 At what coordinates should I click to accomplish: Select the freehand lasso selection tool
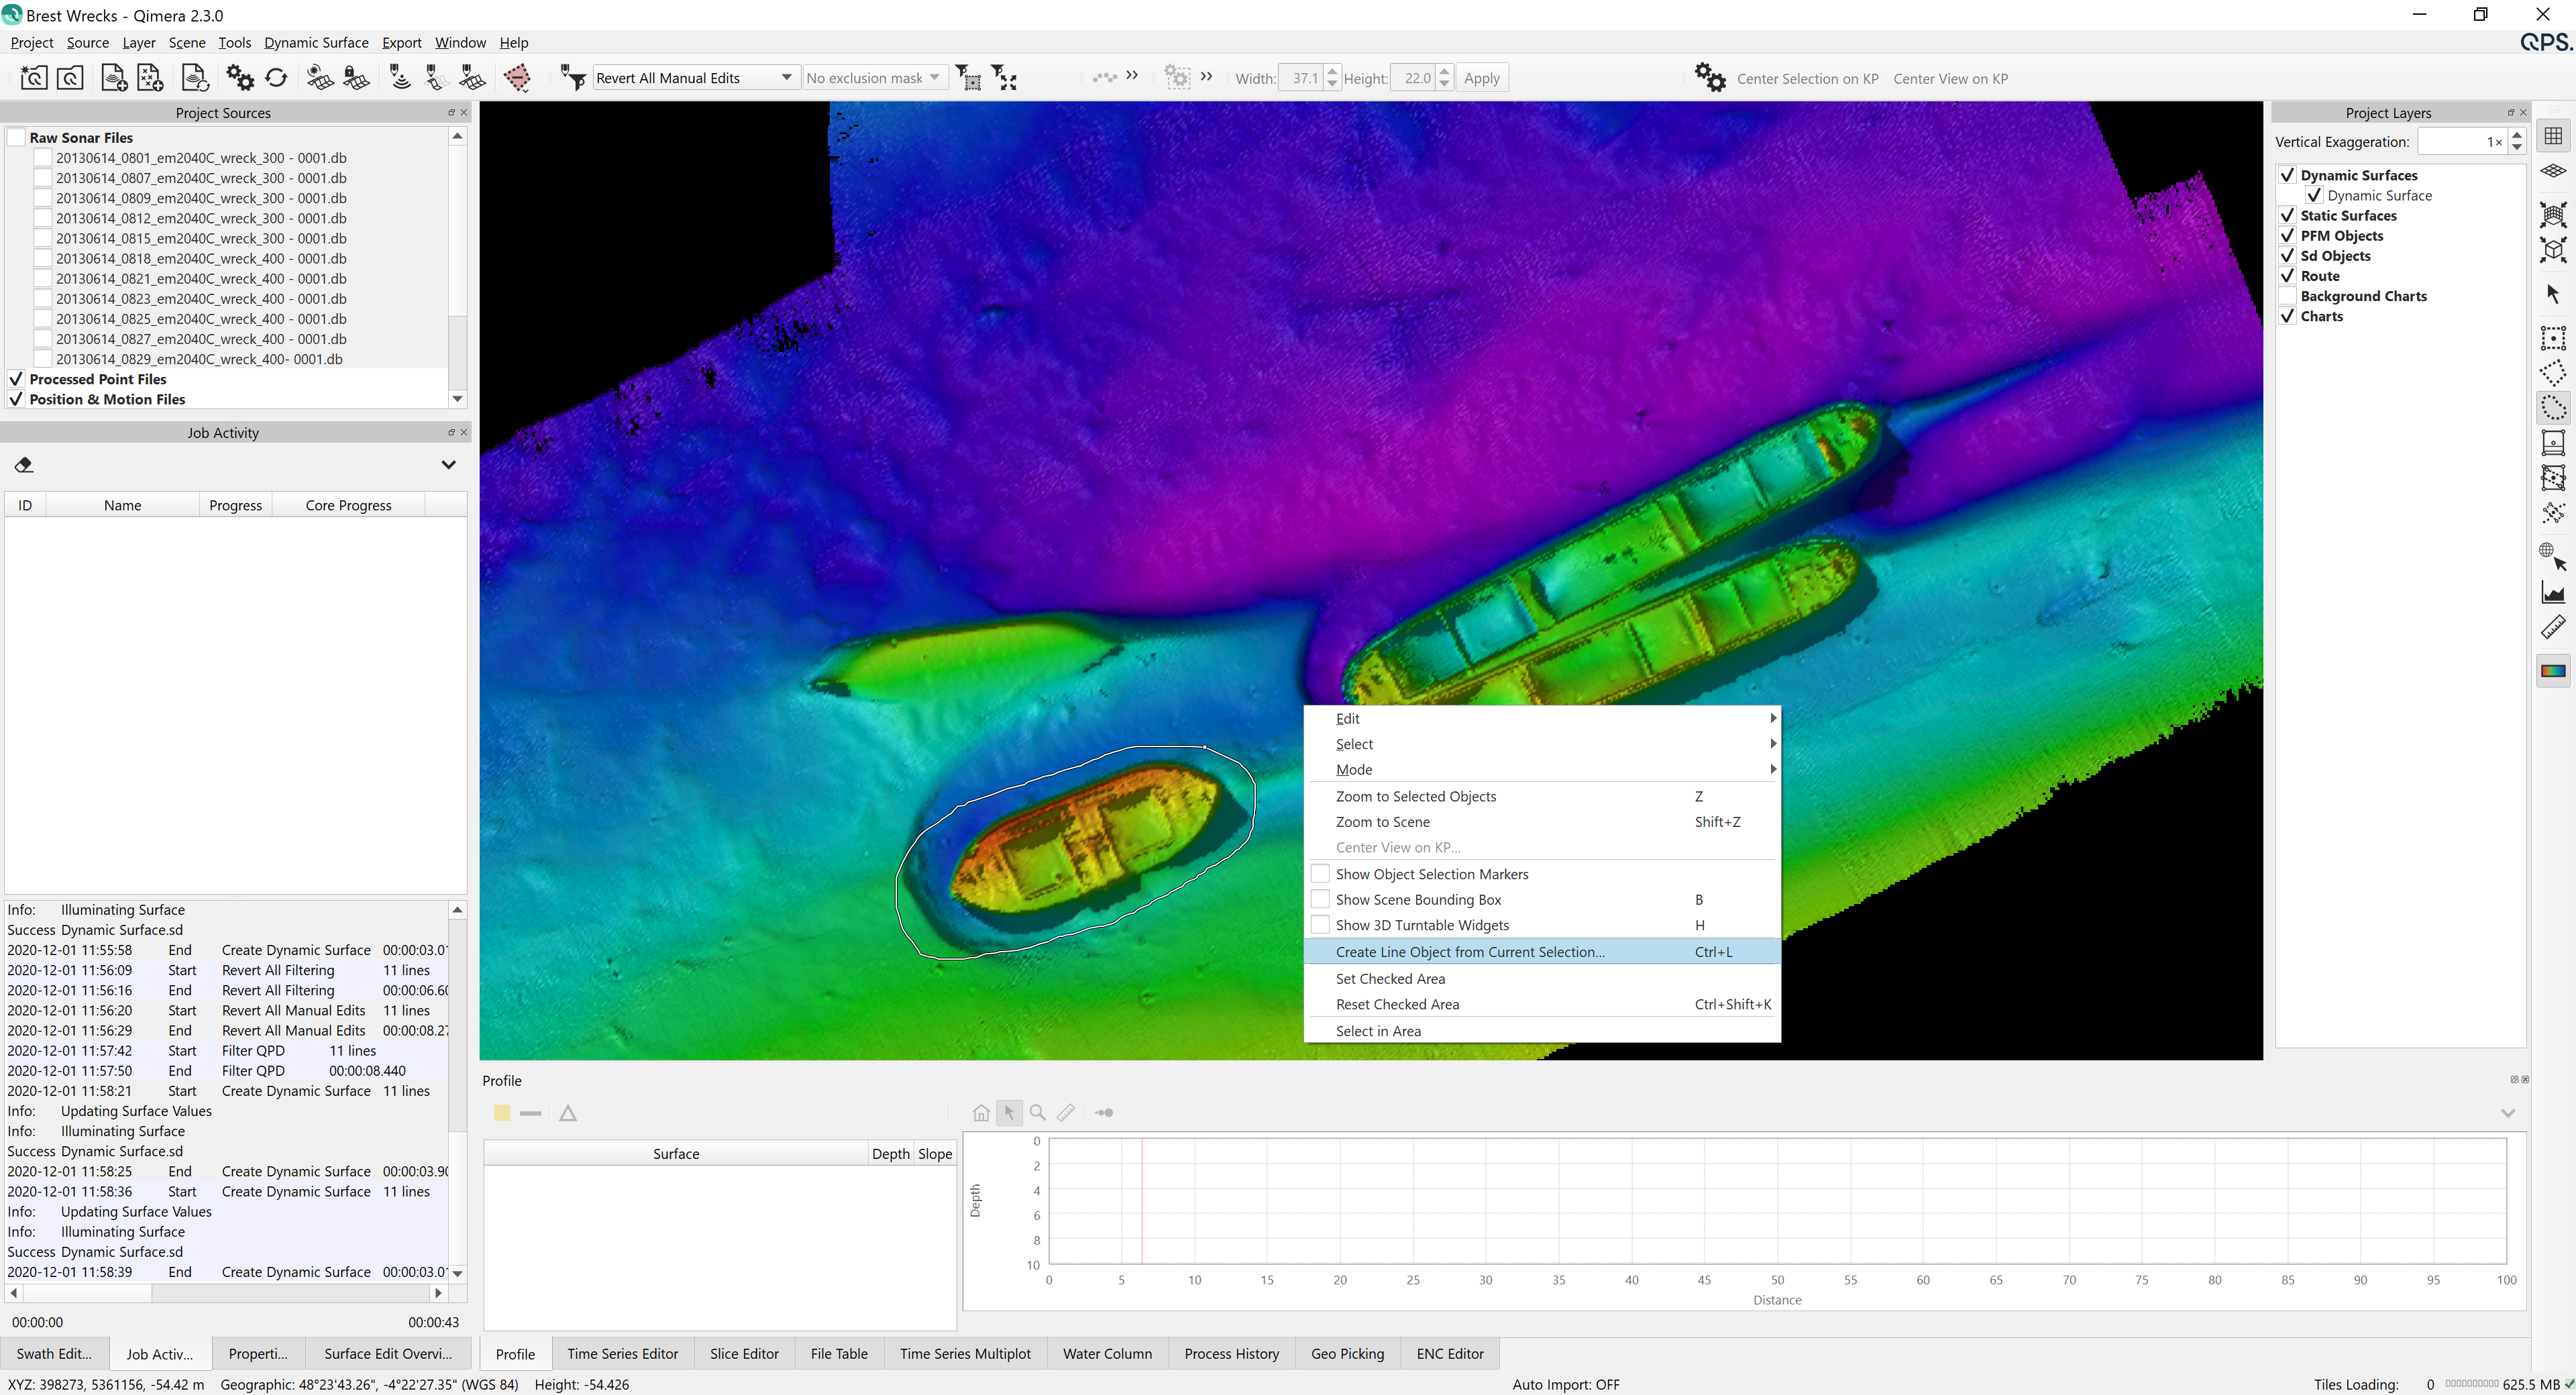[x=2553, y=407]
